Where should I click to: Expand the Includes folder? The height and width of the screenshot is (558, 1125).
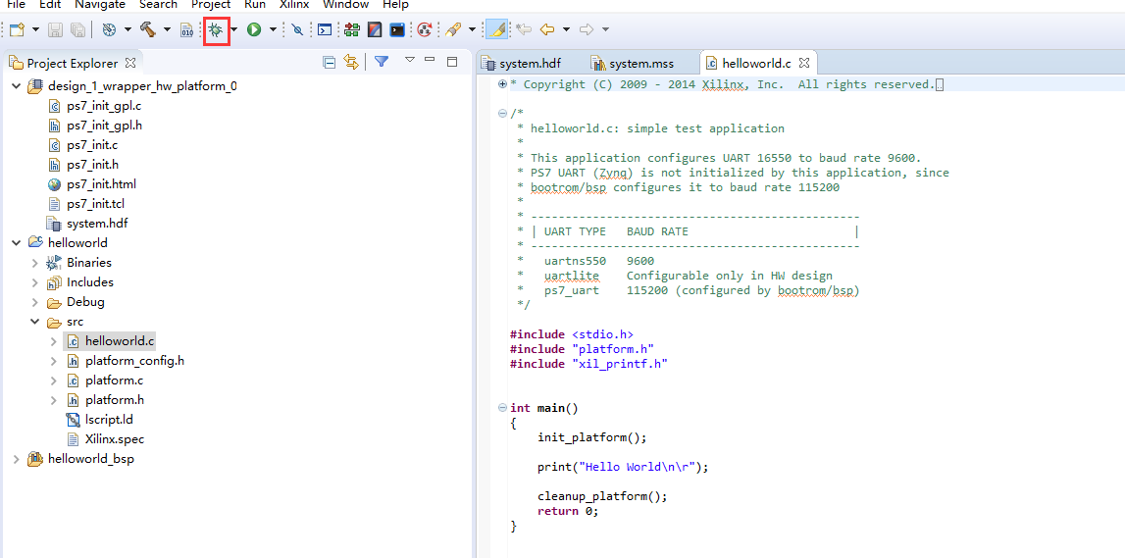coord(34,282)
